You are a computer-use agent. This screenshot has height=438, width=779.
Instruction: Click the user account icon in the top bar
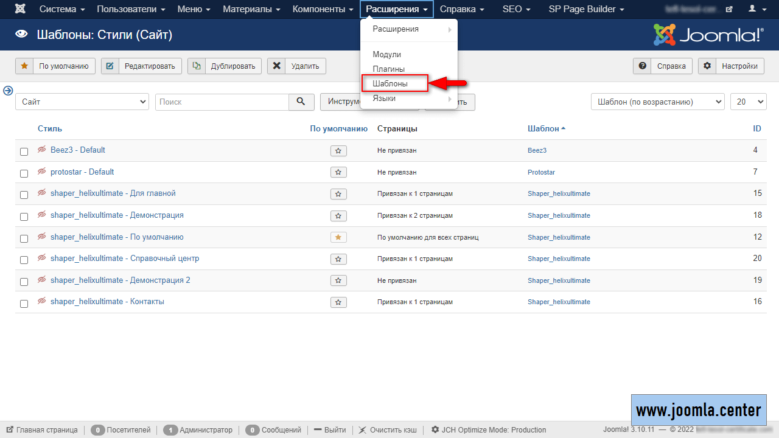[x=756, y=9]
